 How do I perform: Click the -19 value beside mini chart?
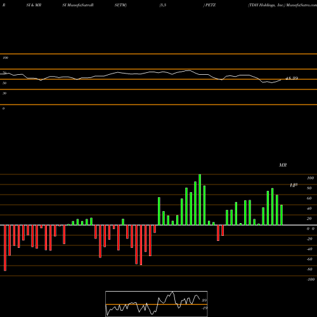pyautogui.click(x=204, y=308)
